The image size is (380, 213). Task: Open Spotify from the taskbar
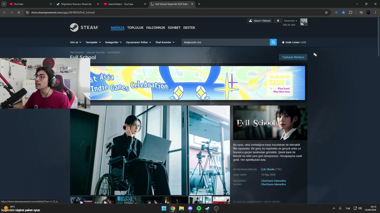[199, 208]
